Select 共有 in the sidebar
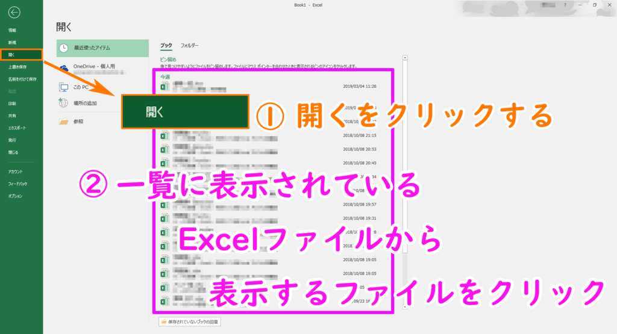 click(12, 116)
